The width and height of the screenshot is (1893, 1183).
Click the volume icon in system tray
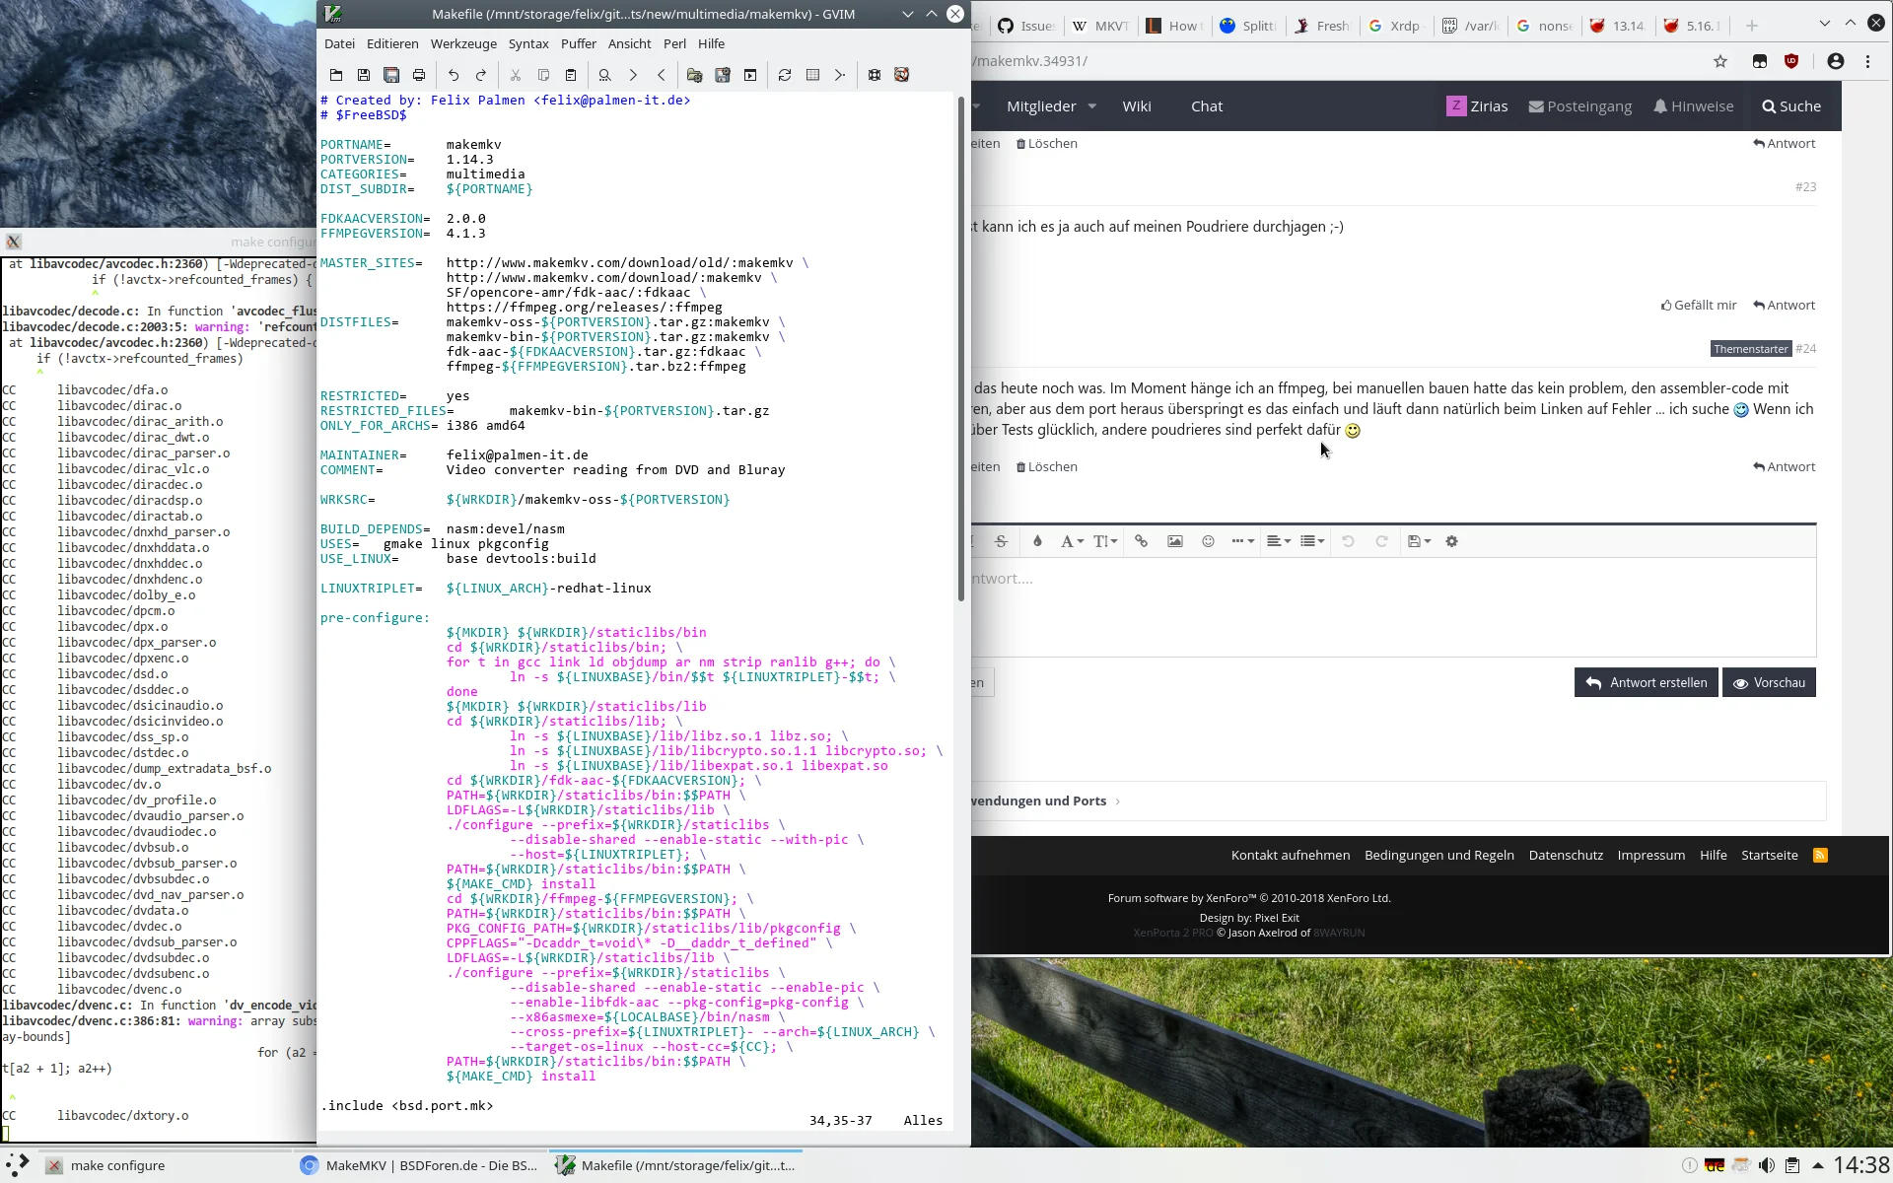[x=1767, y=1165]
